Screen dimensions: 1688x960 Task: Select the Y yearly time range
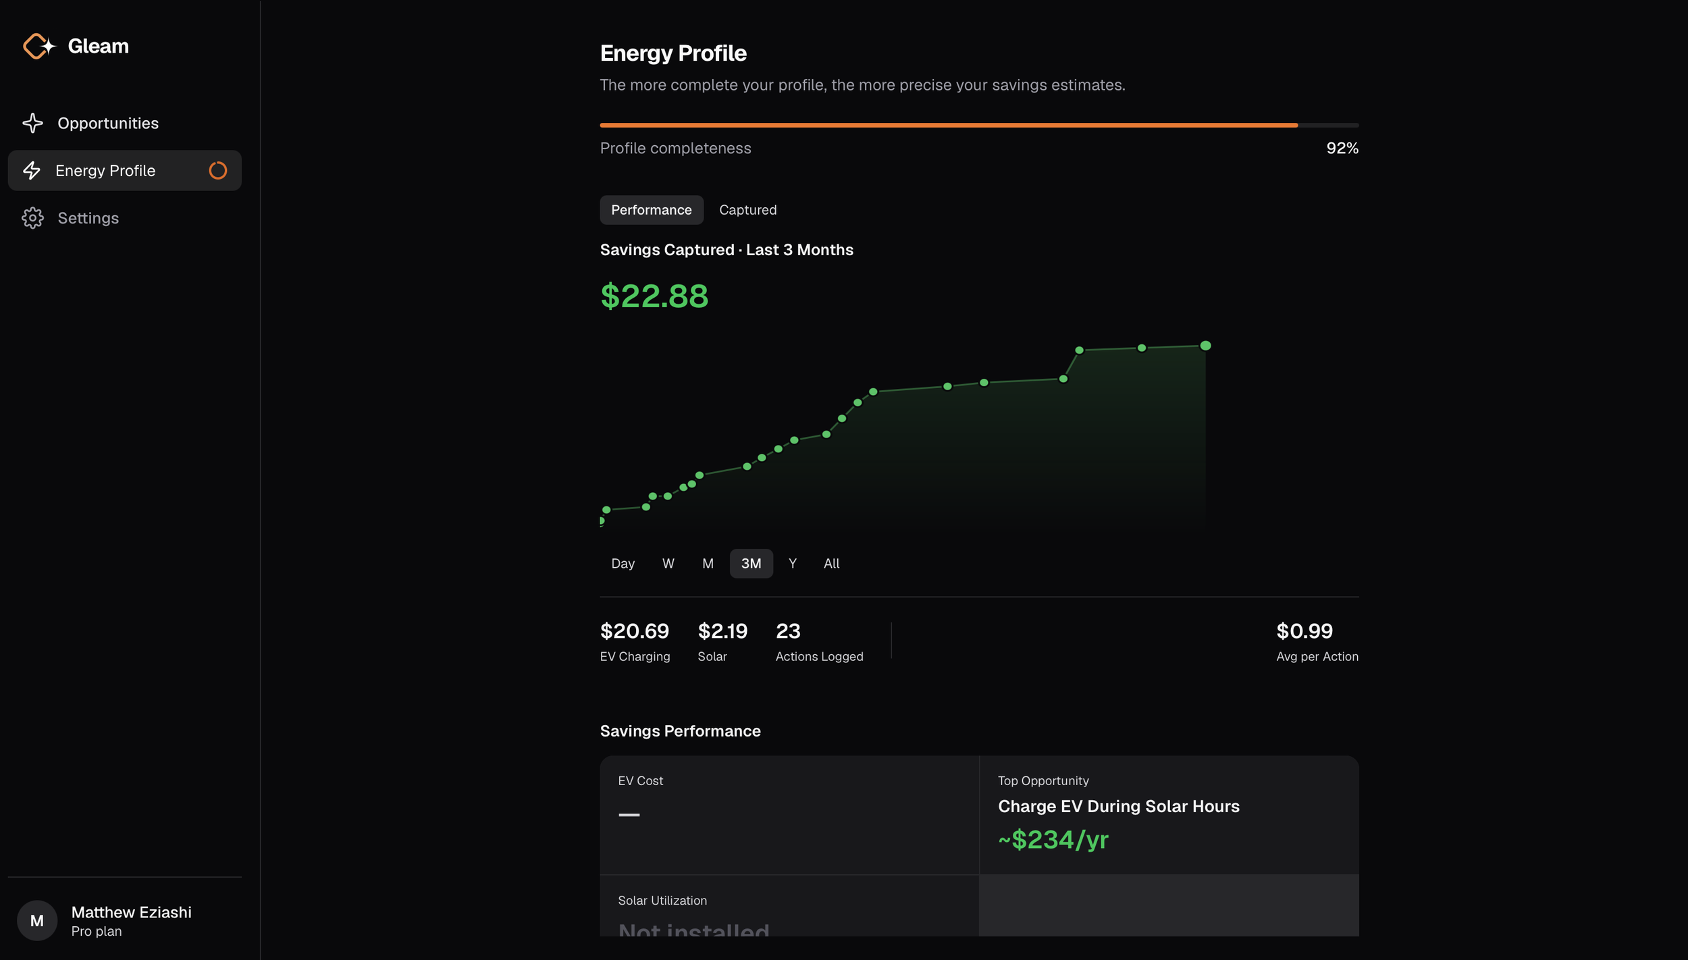tap(792, 563)
